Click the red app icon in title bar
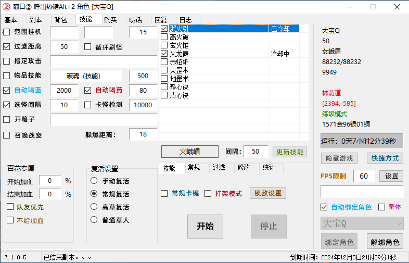409x263 pixels. 6,7
